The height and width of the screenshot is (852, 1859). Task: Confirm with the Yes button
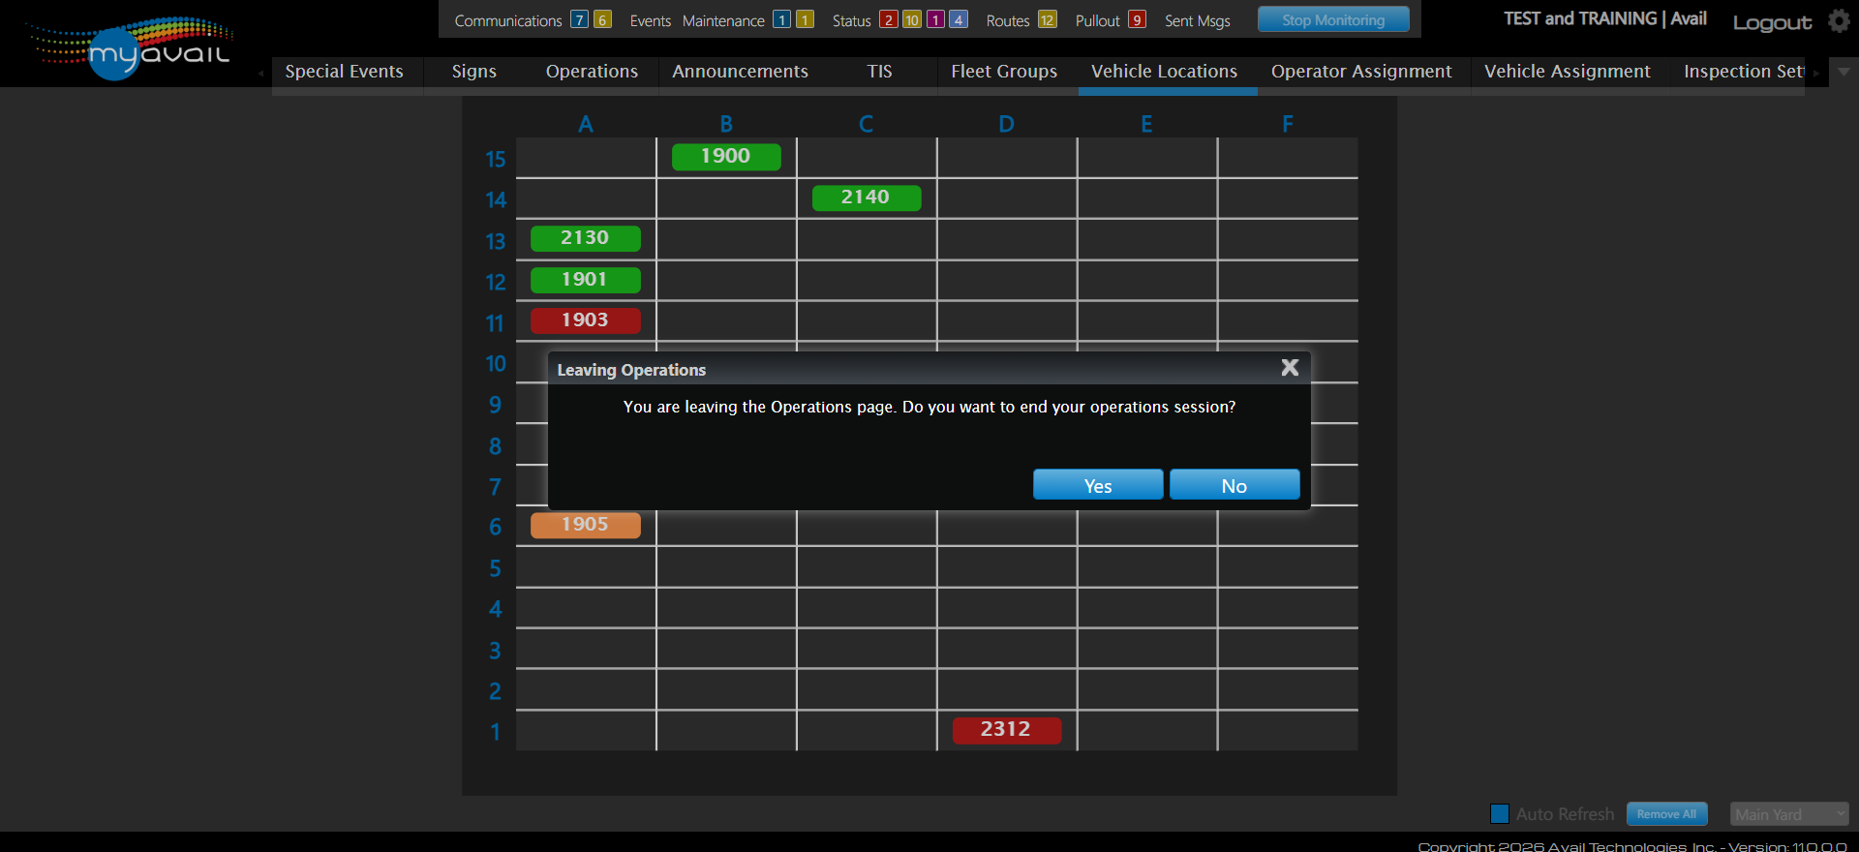click(1097, 485)
